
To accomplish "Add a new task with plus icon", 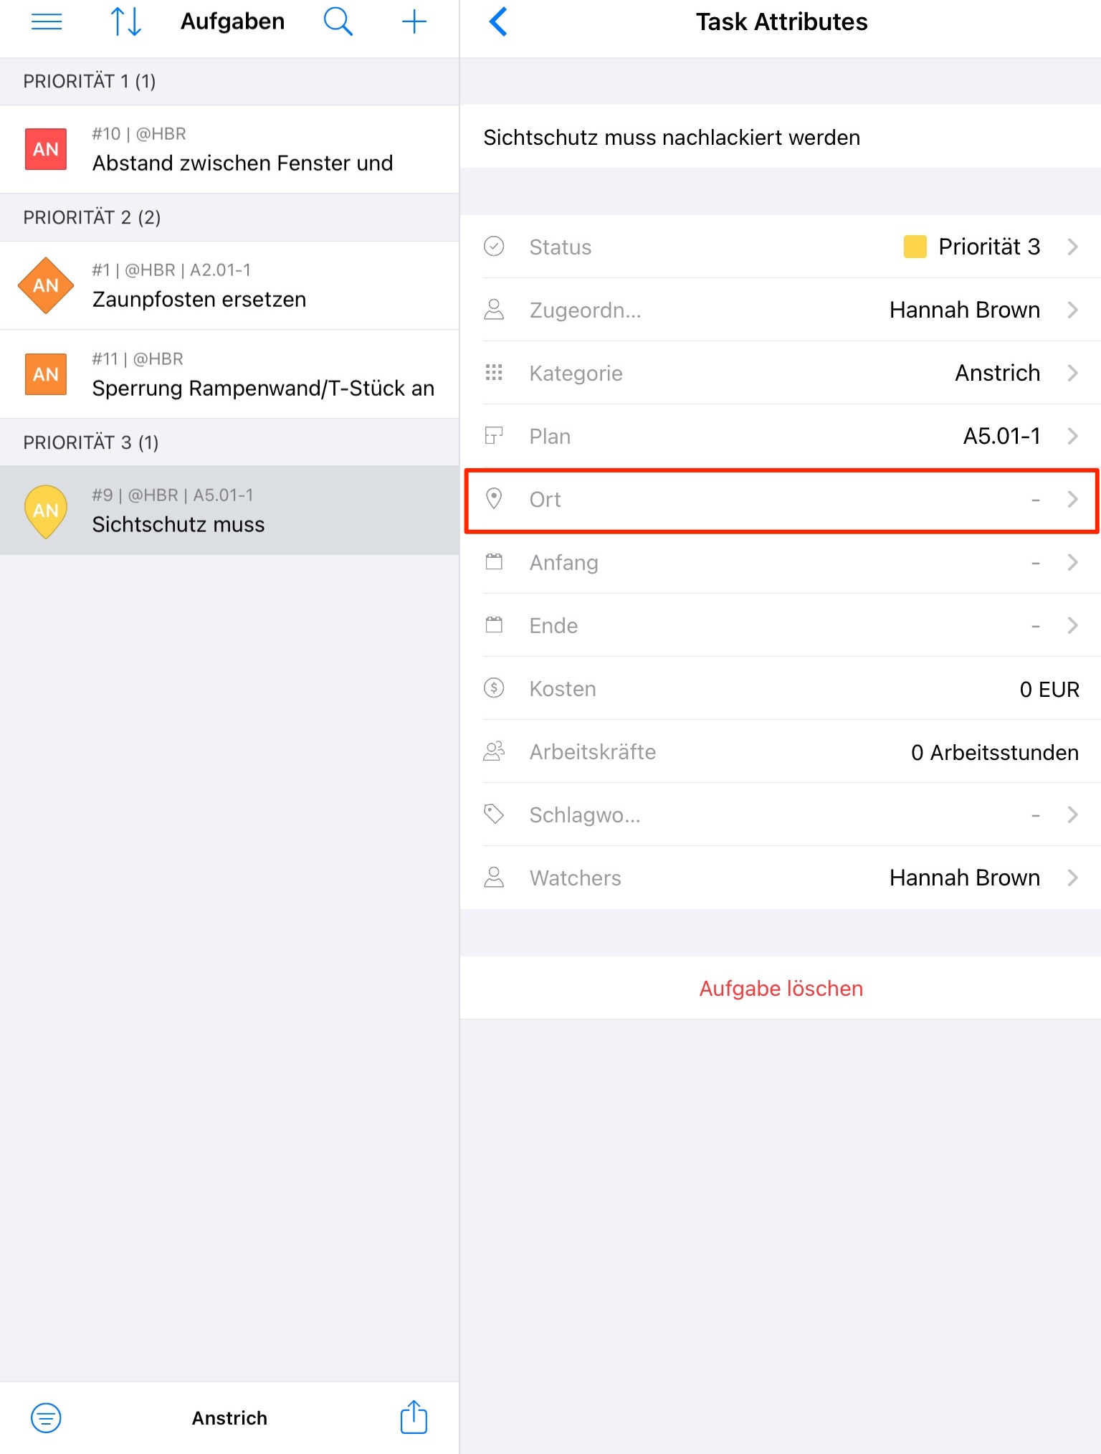I will (x=414, y=22).
